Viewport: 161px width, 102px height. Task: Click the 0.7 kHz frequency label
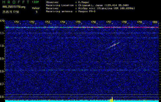point(2,84)
